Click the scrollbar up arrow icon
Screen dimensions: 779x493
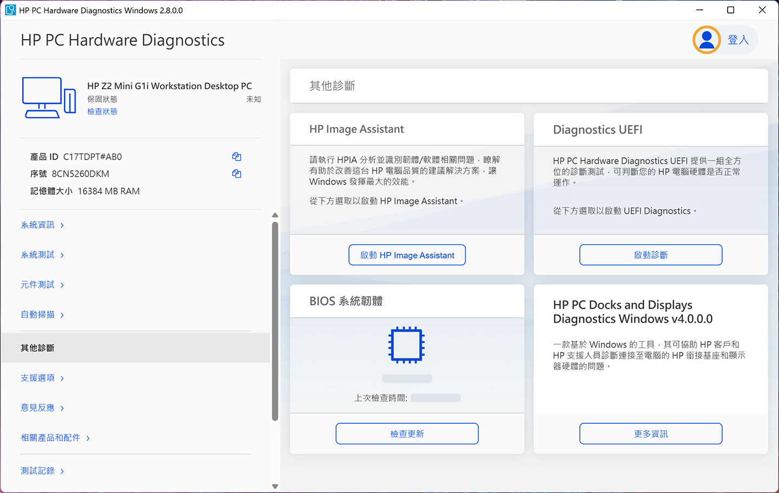coord(275,215)
